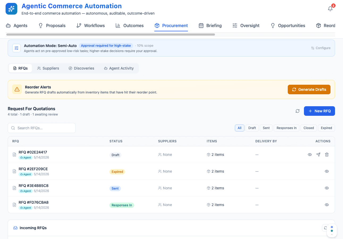This screenshot has width=343, height=239.
Task: Click 2 items in RFQ #3E4B85C8 row
Action: 215,188
